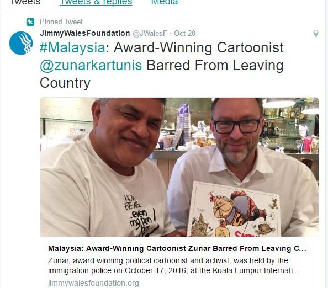Click the pinned tweet pin icon
This screenshot has height=288, width=328.
tap(30, 22)
